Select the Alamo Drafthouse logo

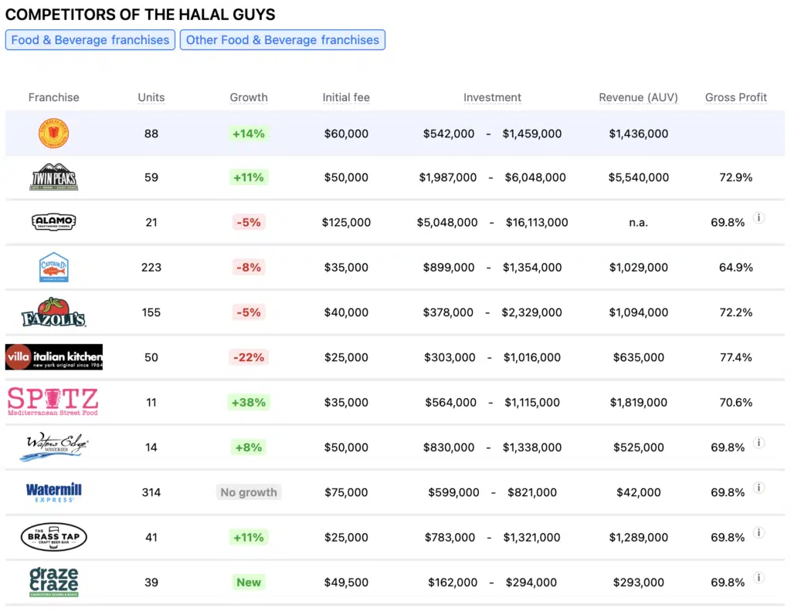(x=53, y=222)
